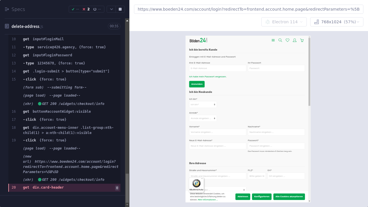Click the 'Ihre E-Mail-Adresse' input field

[x=217, y=68]
